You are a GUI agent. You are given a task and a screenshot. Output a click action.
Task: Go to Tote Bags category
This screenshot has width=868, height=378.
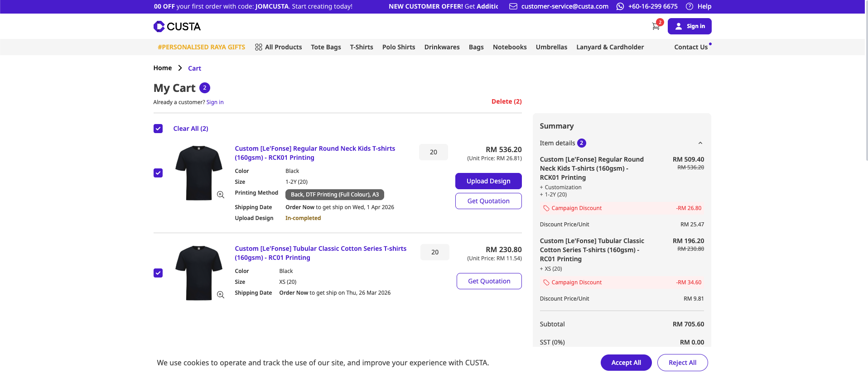pos(326,47)
